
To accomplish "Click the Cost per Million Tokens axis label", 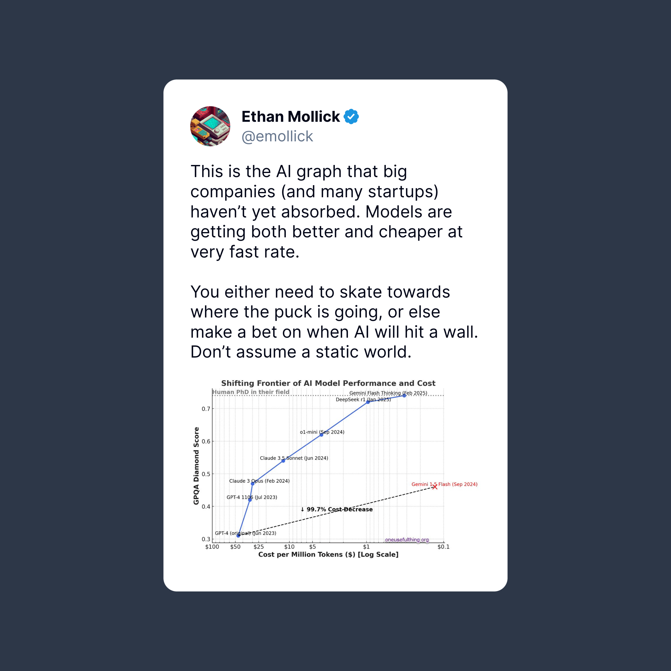I will 328,554.
